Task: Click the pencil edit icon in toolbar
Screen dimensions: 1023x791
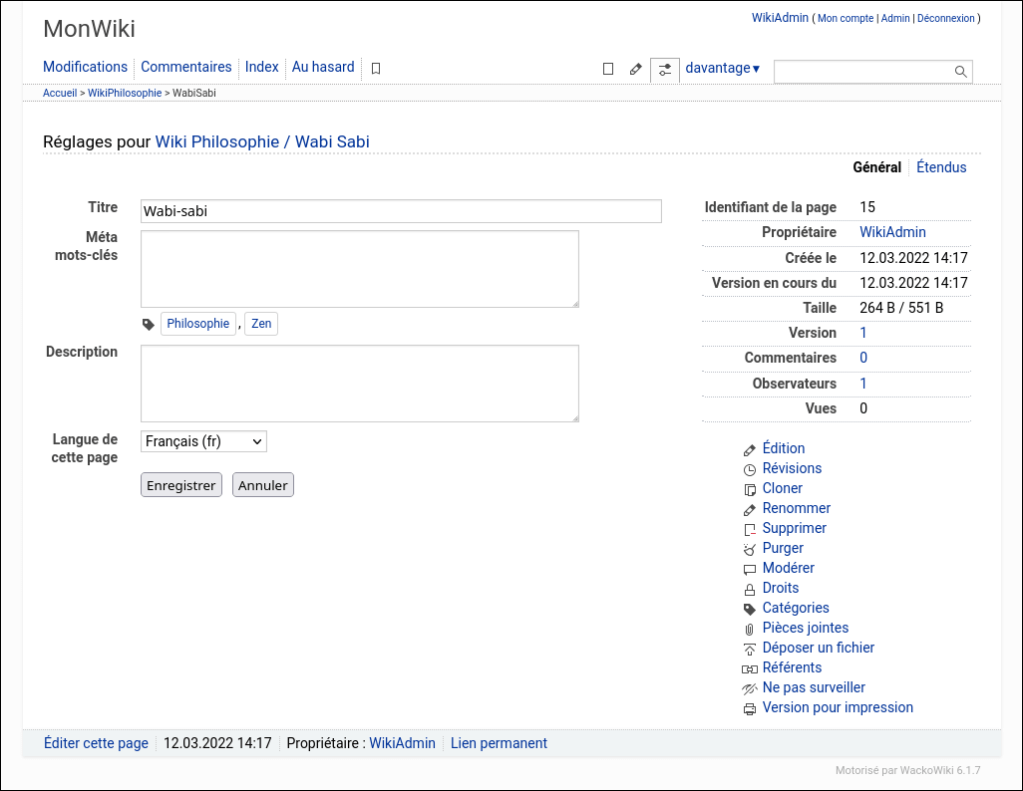Action: pos(636,69)
